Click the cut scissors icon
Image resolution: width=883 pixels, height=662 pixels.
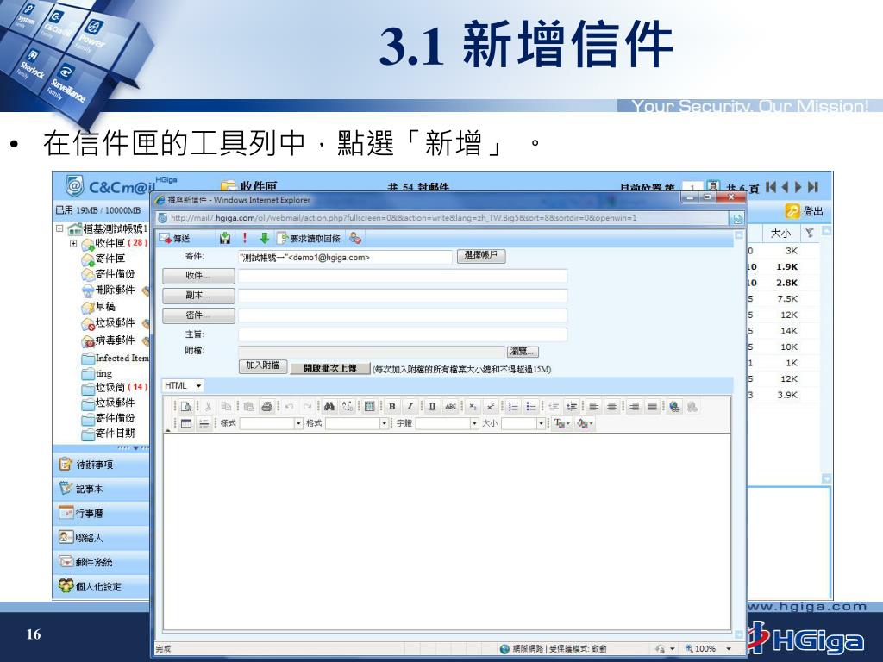pos(208,407)
